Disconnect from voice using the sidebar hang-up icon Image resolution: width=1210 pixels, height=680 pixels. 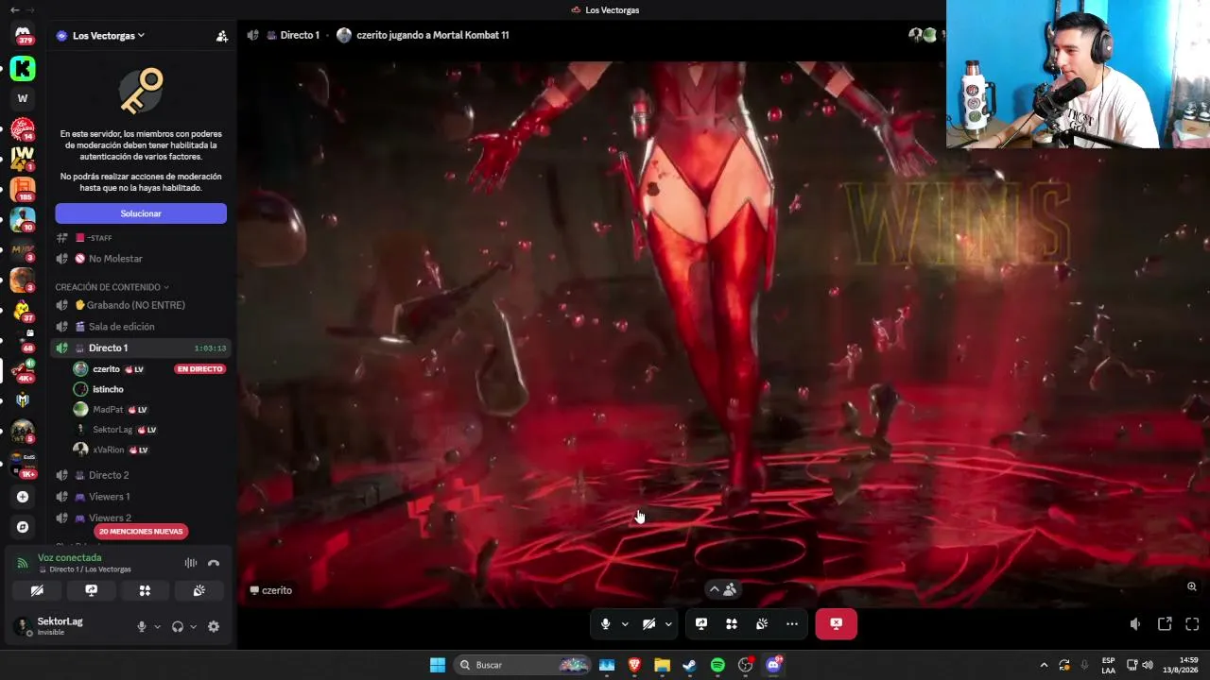[214, 563]
